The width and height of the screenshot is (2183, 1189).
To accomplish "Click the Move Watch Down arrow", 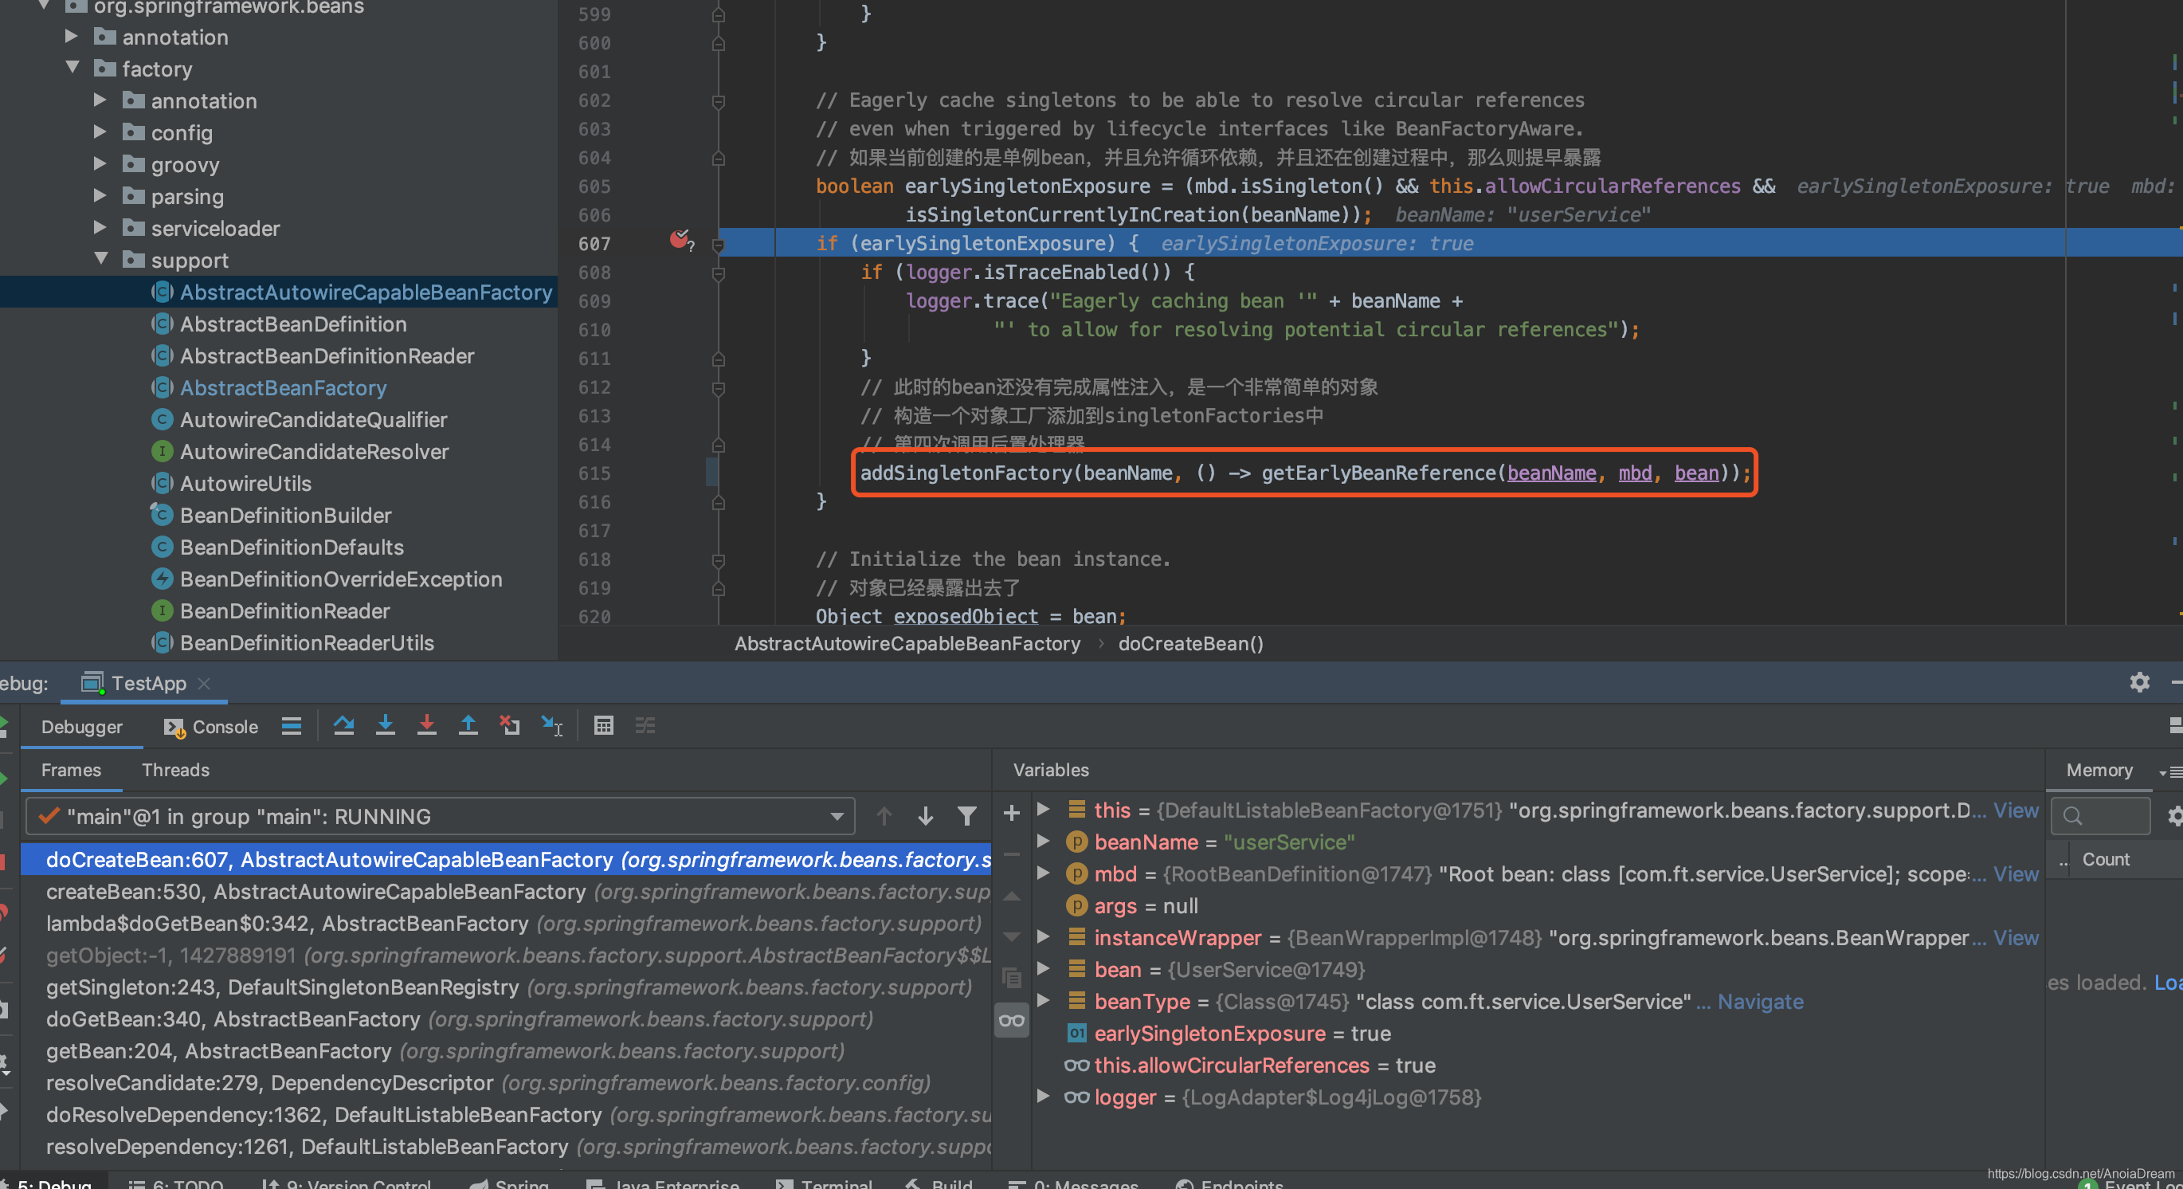I will point(1011,936).
